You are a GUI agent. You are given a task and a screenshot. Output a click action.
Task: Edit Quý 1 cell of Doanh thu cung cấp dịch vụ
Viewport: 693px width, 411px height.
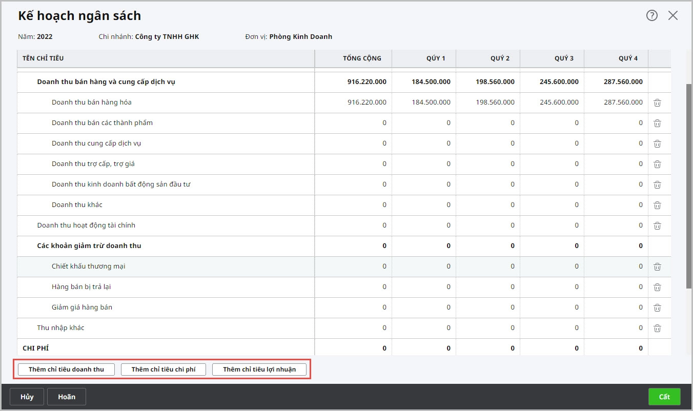coord(424,143)
